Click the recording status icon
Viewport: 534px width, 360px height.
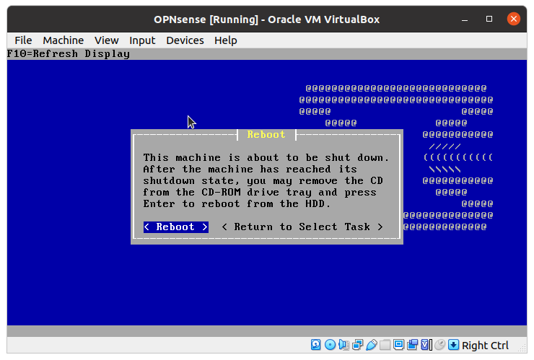click(x=412, y=345)
